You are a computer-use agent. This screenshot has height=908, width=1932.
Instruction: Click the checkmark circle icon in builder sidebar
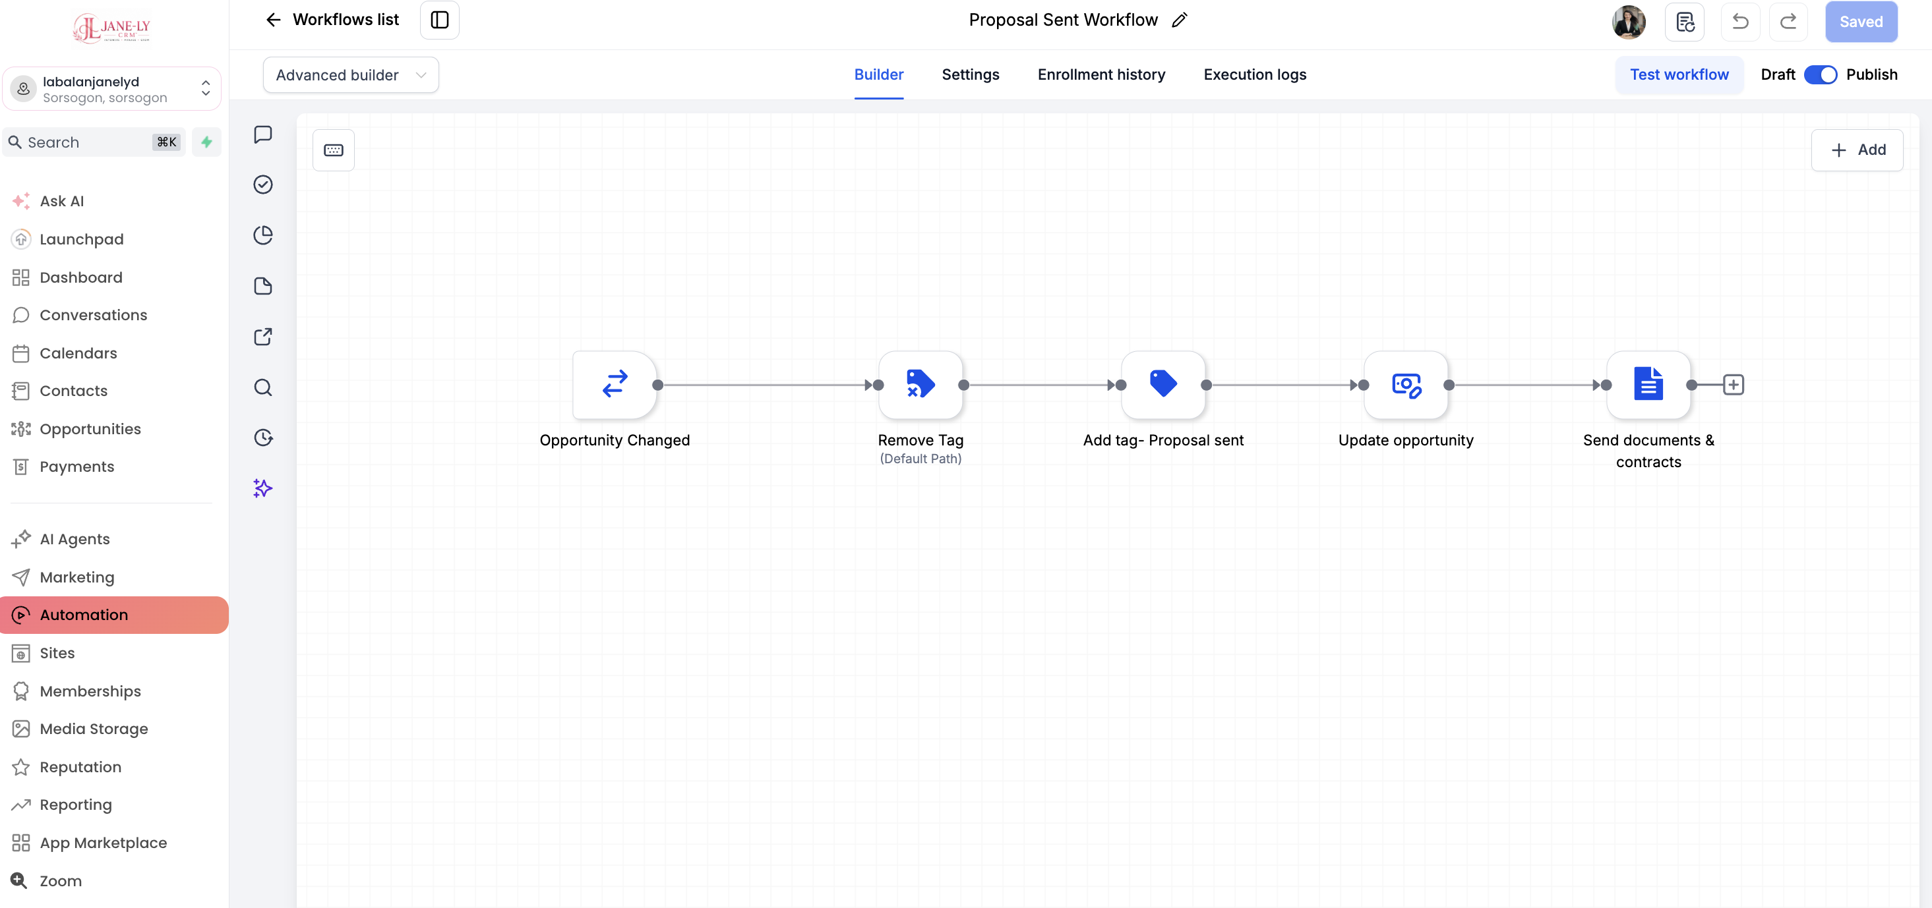pyautogui.click(x=262, y=184)
